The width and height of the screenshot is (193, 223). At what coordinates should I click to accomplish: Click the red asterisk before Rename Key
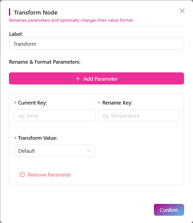click(99, 103)
